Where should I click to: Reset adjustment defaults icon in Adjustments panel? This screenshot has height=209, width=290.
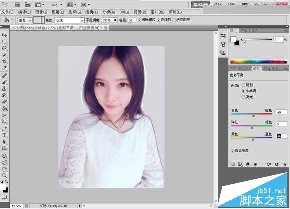pos(276,164)
